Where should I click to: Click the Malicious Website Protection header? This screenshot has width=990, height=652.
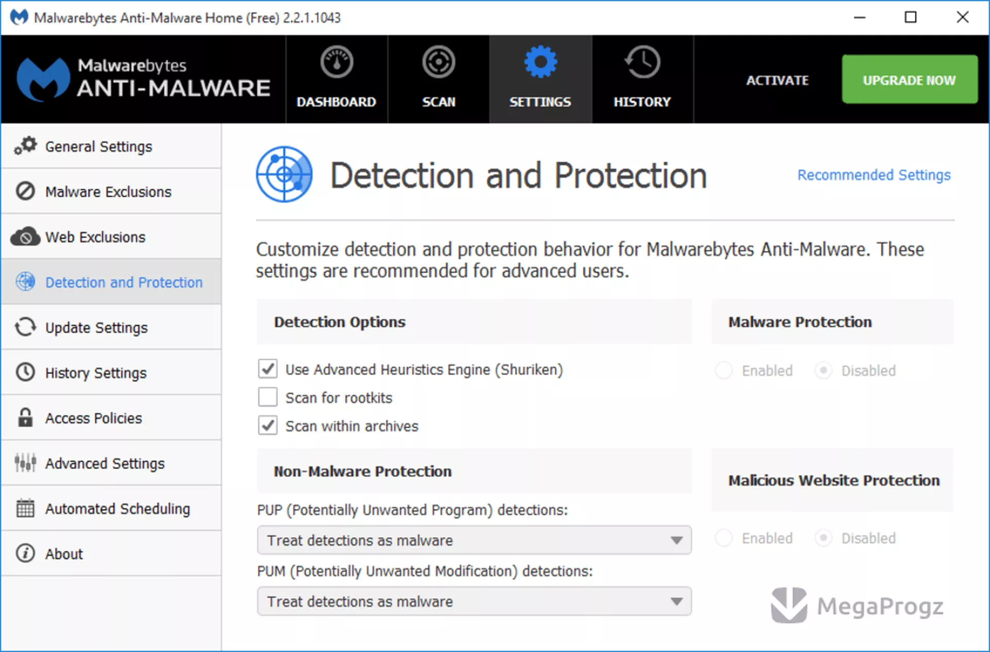832,480
